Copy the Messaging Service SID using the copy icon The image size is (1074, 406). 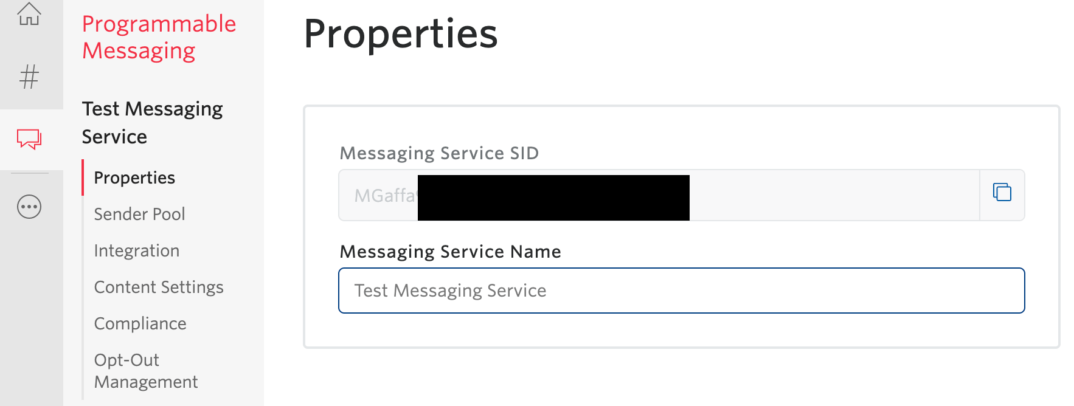click(1001, 191)
